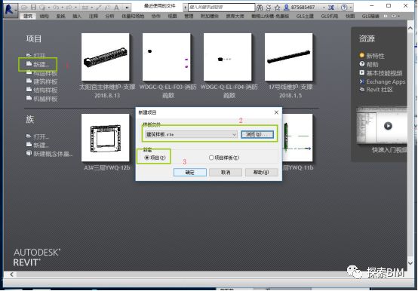Click the user account icon beside 875685497
Viewport: 418px width, 291px height.
286,8
